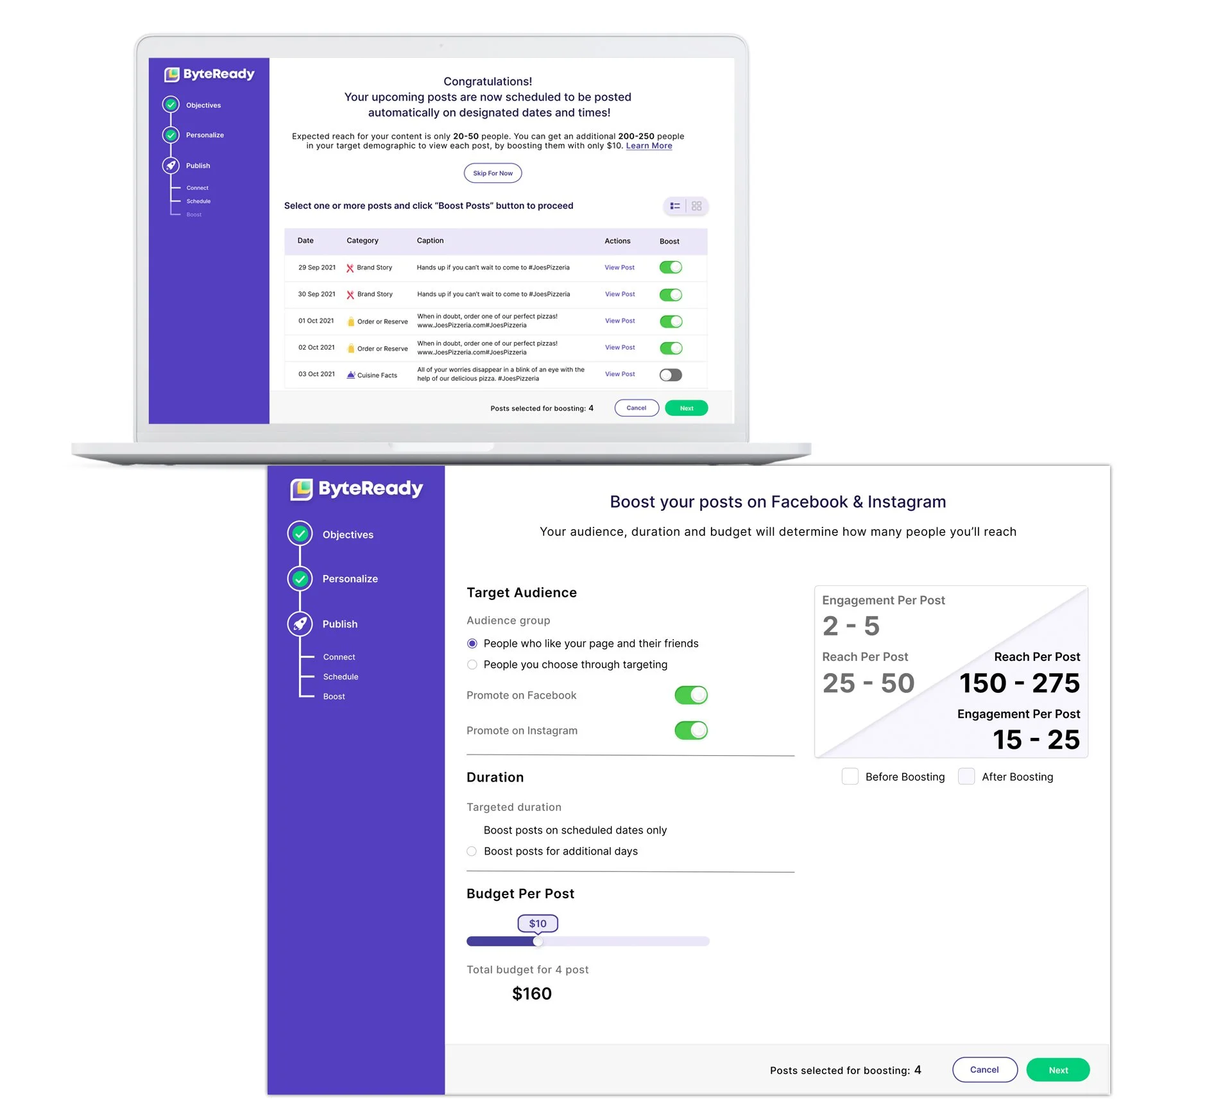Click the Objectives checkmark icon in large sidebar
The image size is (1232, 1119).
pos(300,534)
